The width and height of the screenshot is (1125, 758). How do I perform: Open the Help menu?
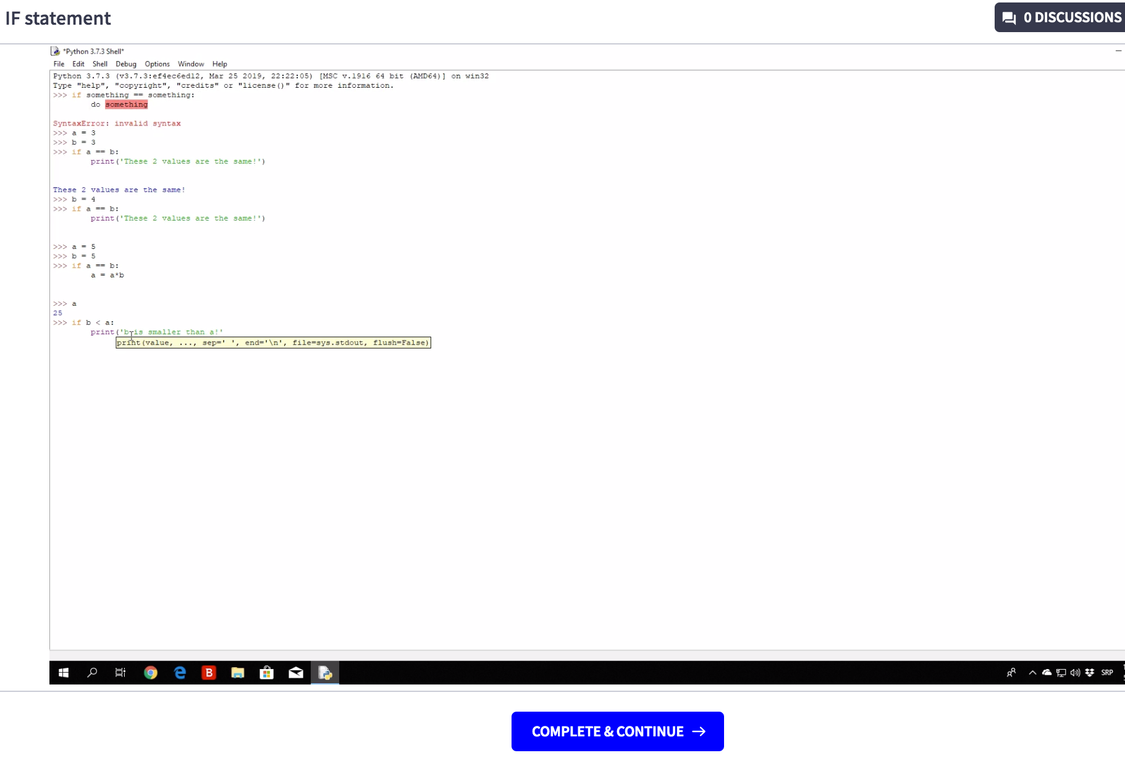(x=220, y=64)
